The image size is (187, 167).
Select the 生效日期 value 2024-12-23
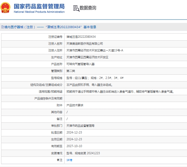[x=74, y=139]
